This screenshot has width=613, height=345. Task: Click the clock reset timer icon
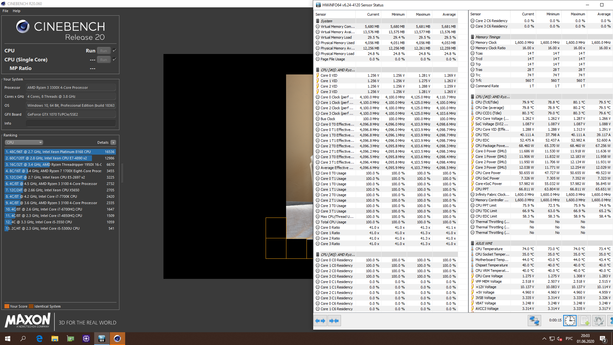pos(570,320)
